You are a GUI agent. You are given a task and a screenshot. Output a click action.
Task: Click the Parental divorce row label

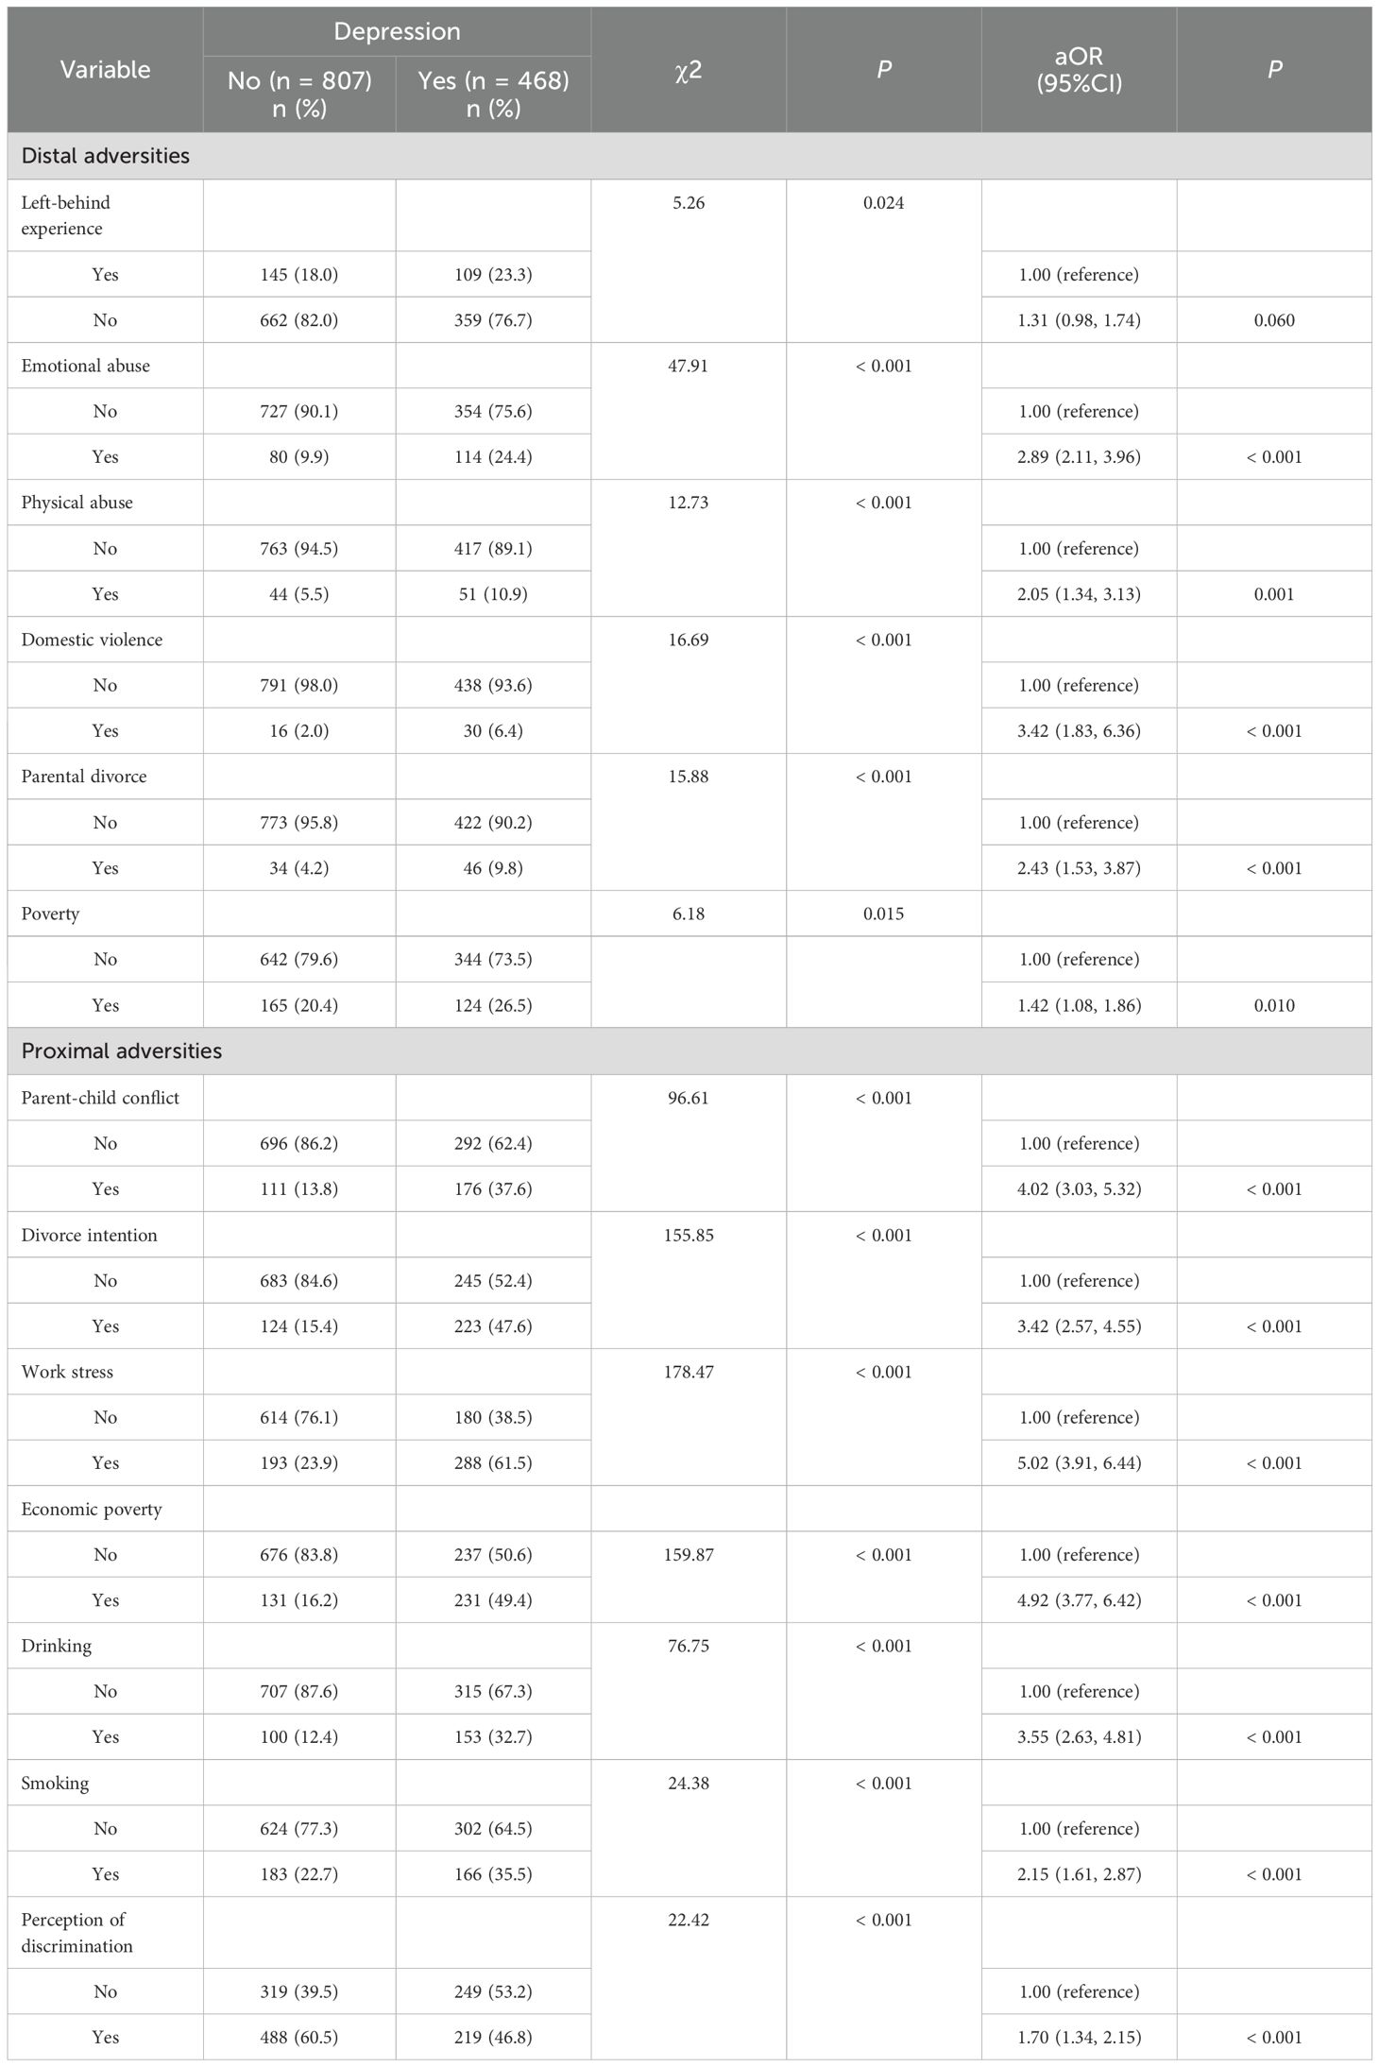84,777
